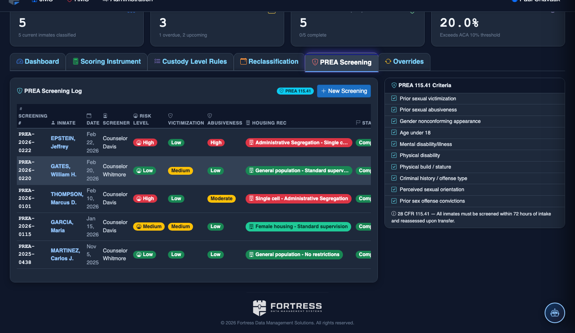The width and height of the screenshot is (575, 333).
Task: Toggle Criminal history / offense type checkbox
Action: tap(394, 178)
